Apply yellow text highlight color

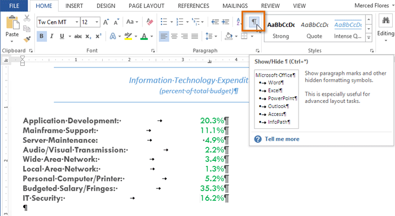(128, 37)
